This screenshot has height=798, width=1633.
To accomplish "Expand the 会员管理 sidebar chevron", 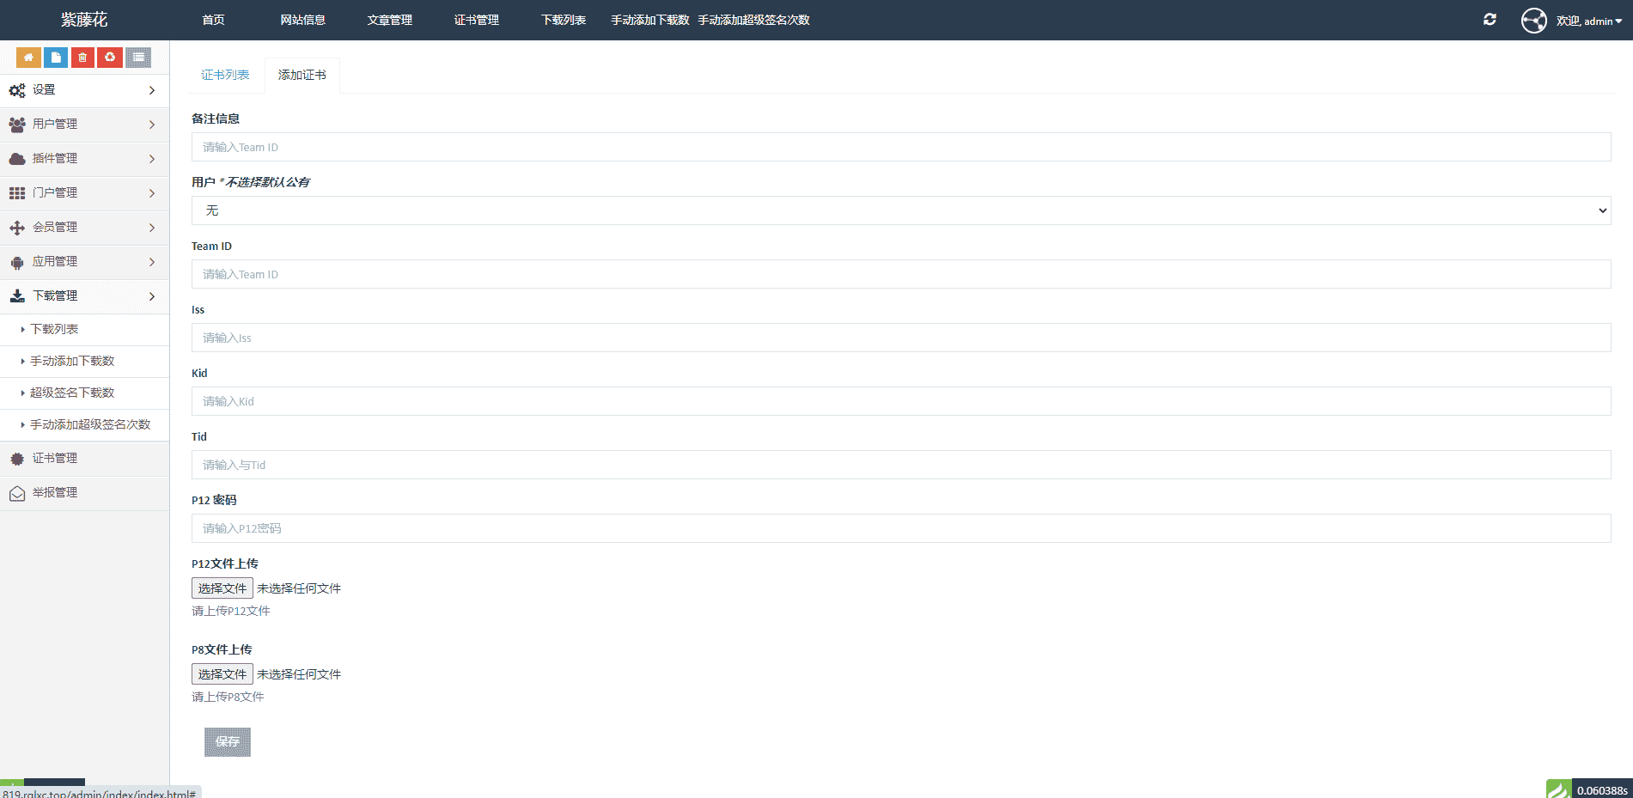I will click(x=152, y=228).
